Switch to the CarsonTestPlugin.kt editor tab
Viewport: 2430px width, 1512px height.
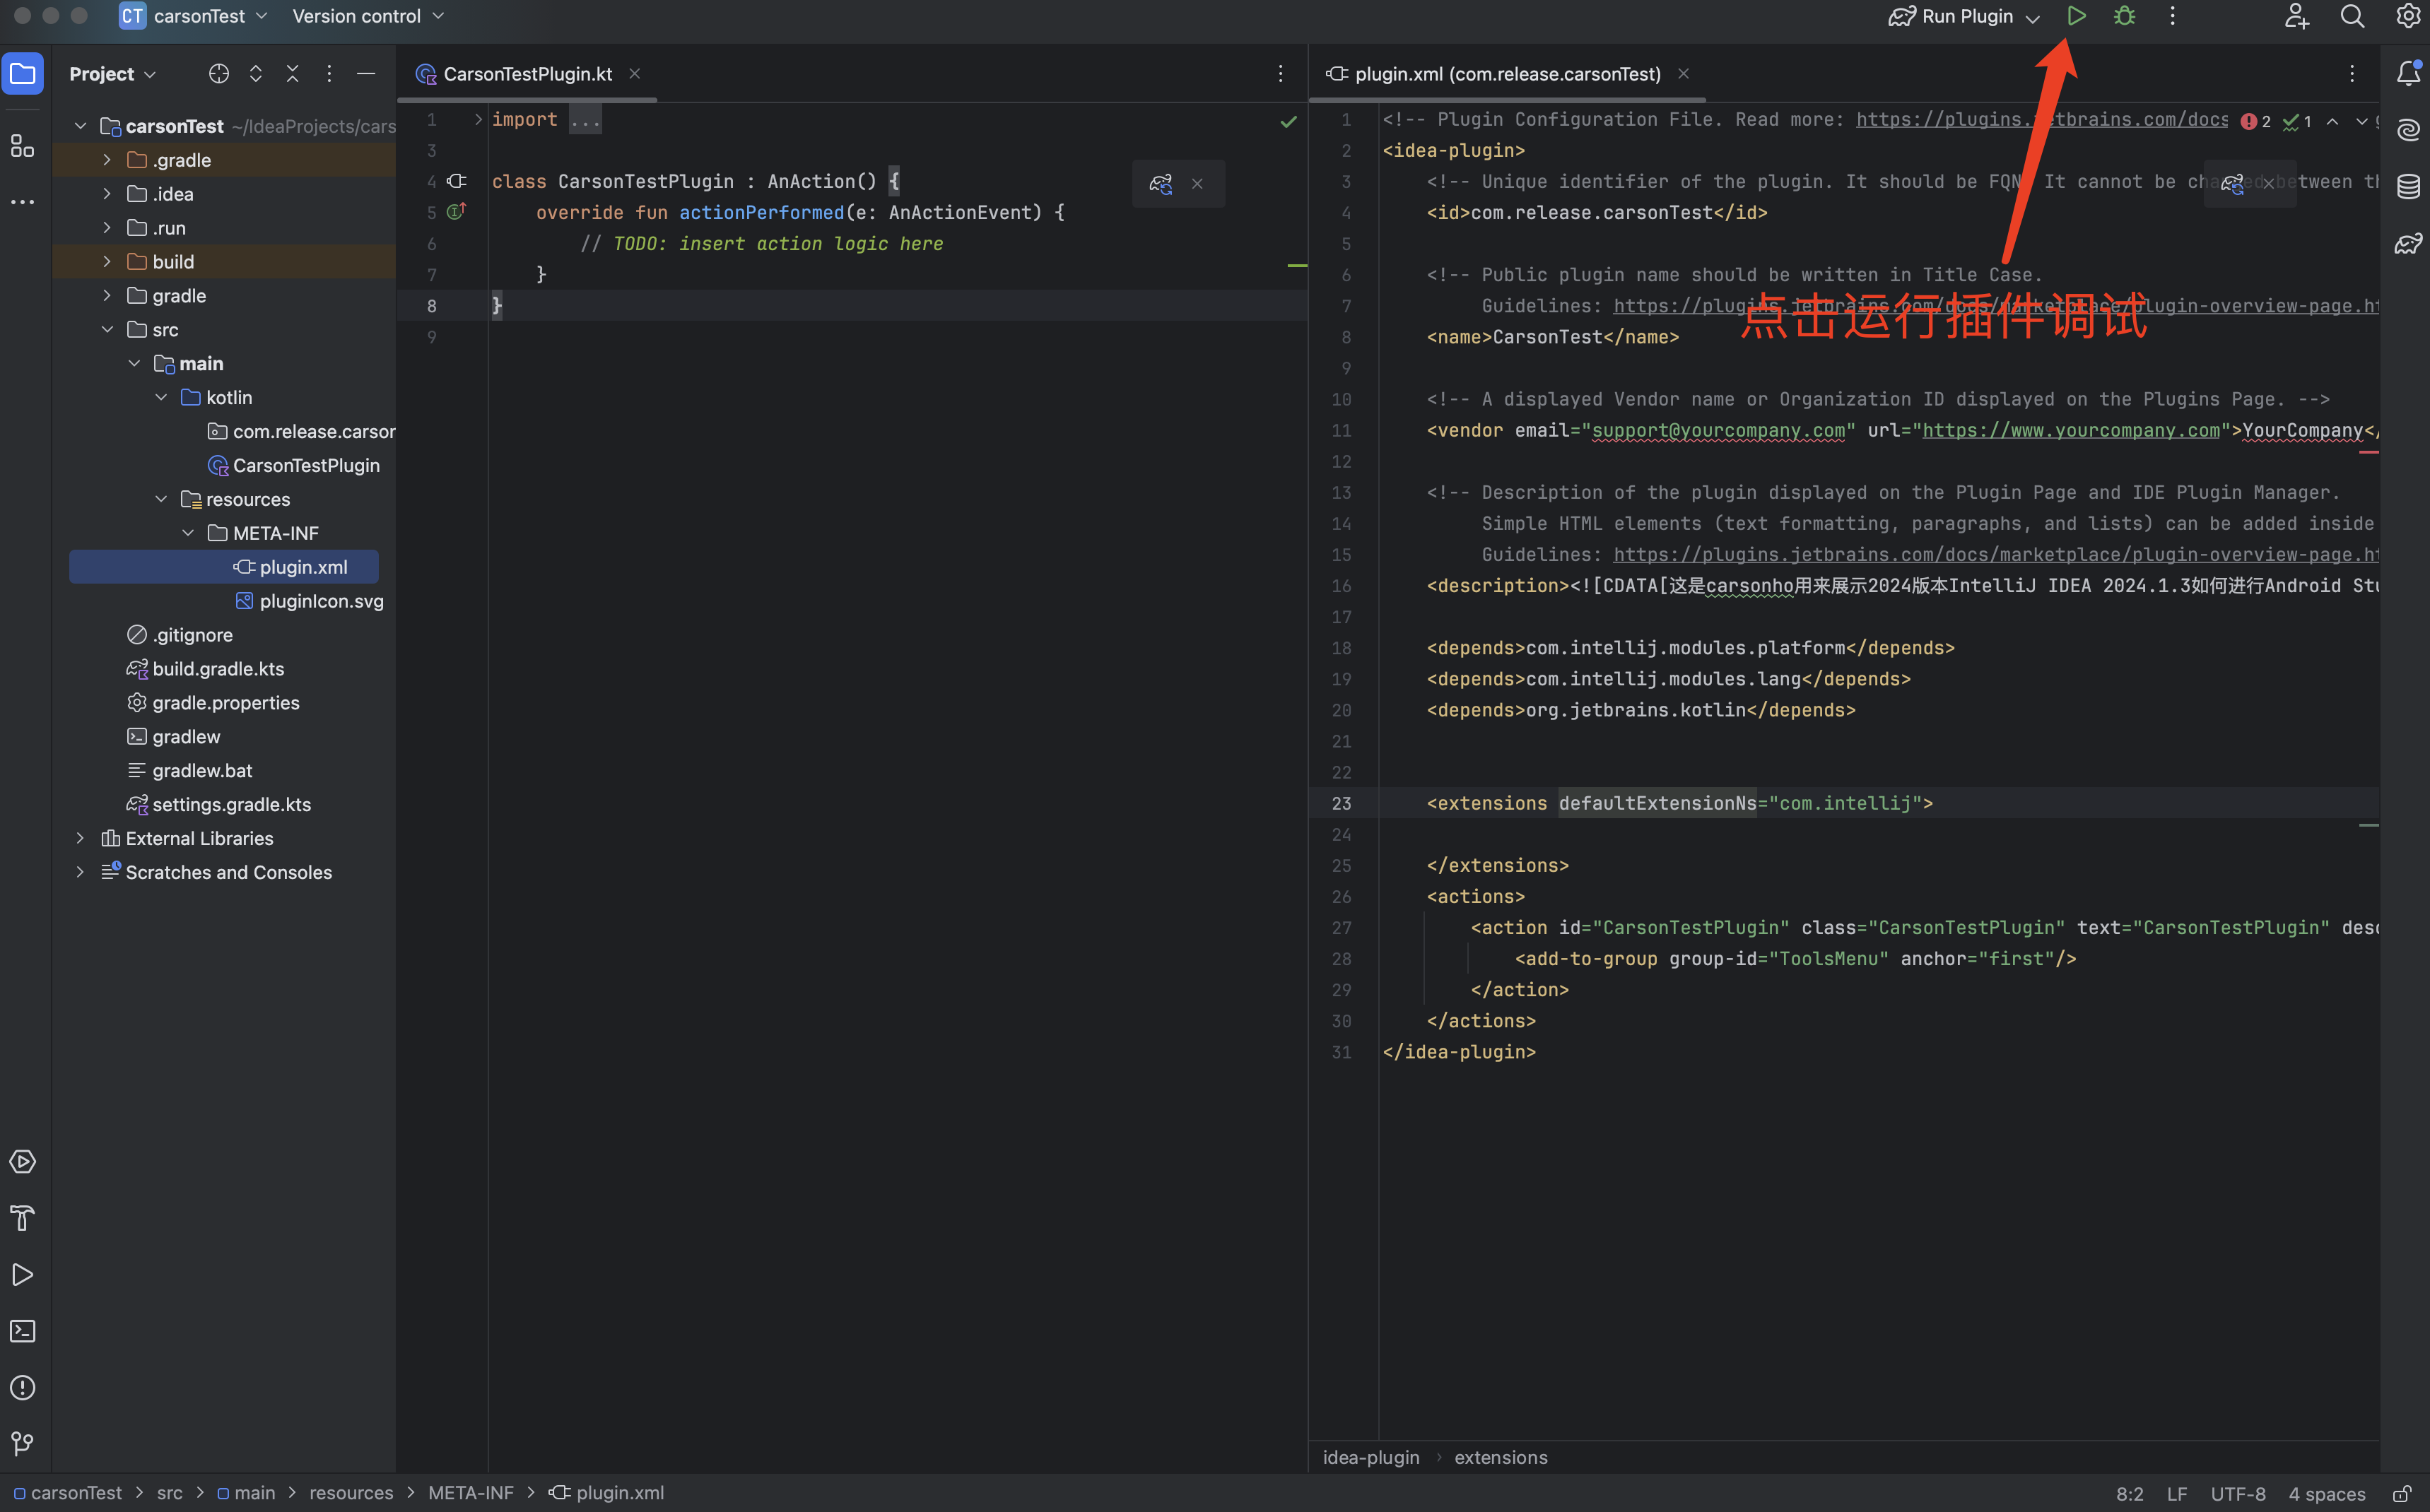coord(526,74)
